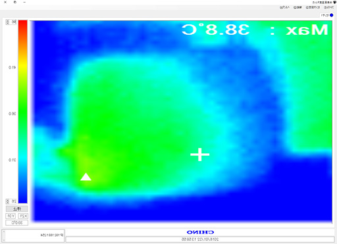Click the temperature color scale bar
The height and width of the screenshot is (244, 337).
pos(22,112)
